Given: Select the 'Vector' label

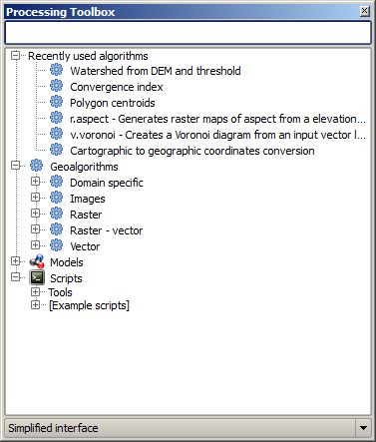Looking at the screenshot, I should click(85, 246).
